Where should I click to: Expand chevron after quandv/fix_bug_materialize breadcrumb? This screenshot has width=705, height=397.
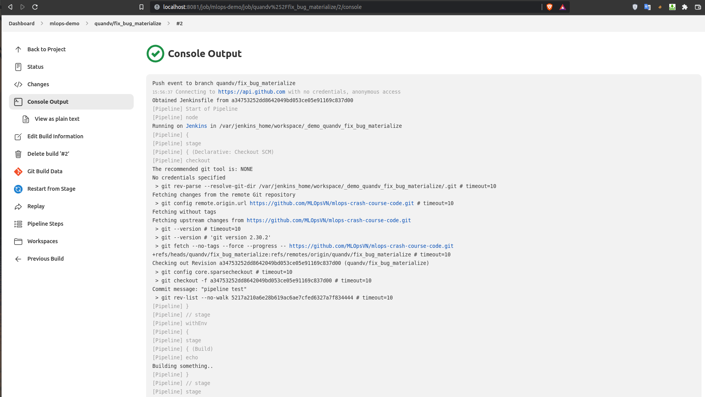(x=169, y=23)
